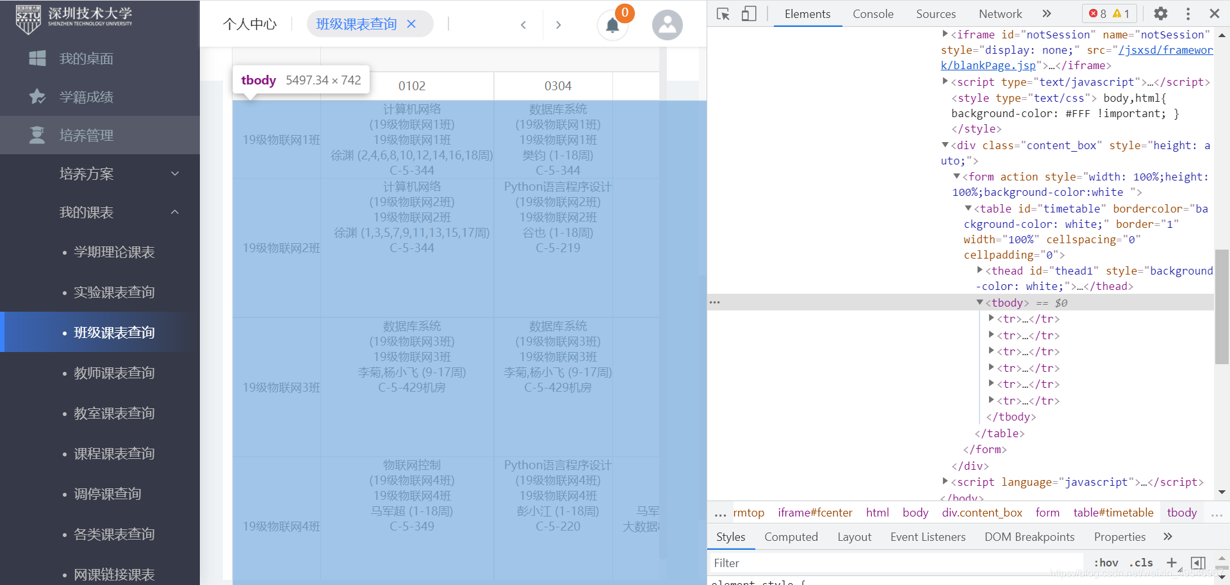The image size is (1230, 585).
Task: Expand the thead#thead1 node
Action: click(x=980, y=270)
